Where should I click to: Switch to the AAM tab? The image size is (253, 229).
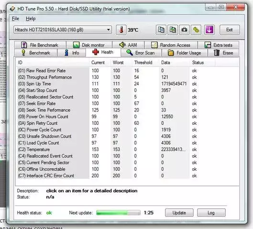pyautogui.click(x=128, y=45)
